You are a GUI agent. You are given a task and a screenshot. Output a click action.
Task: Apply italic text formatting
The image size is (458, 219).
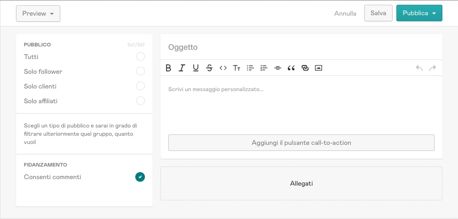182,68
